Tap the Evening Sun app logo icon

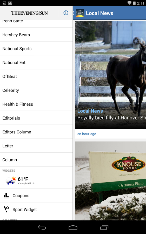tap(80, 13)
